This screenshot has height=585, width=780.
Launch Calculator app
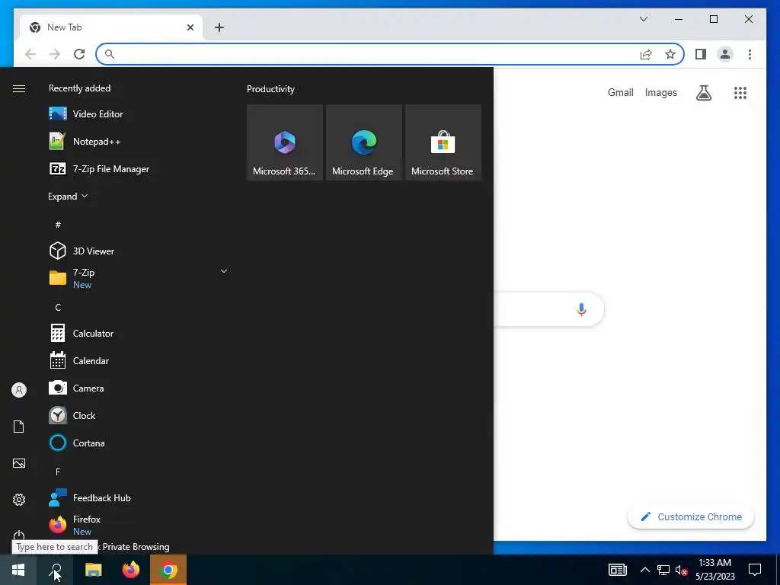[139, 334]
